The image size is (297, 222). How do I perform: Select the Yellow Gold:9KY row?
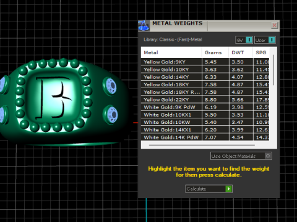(205, 62)
